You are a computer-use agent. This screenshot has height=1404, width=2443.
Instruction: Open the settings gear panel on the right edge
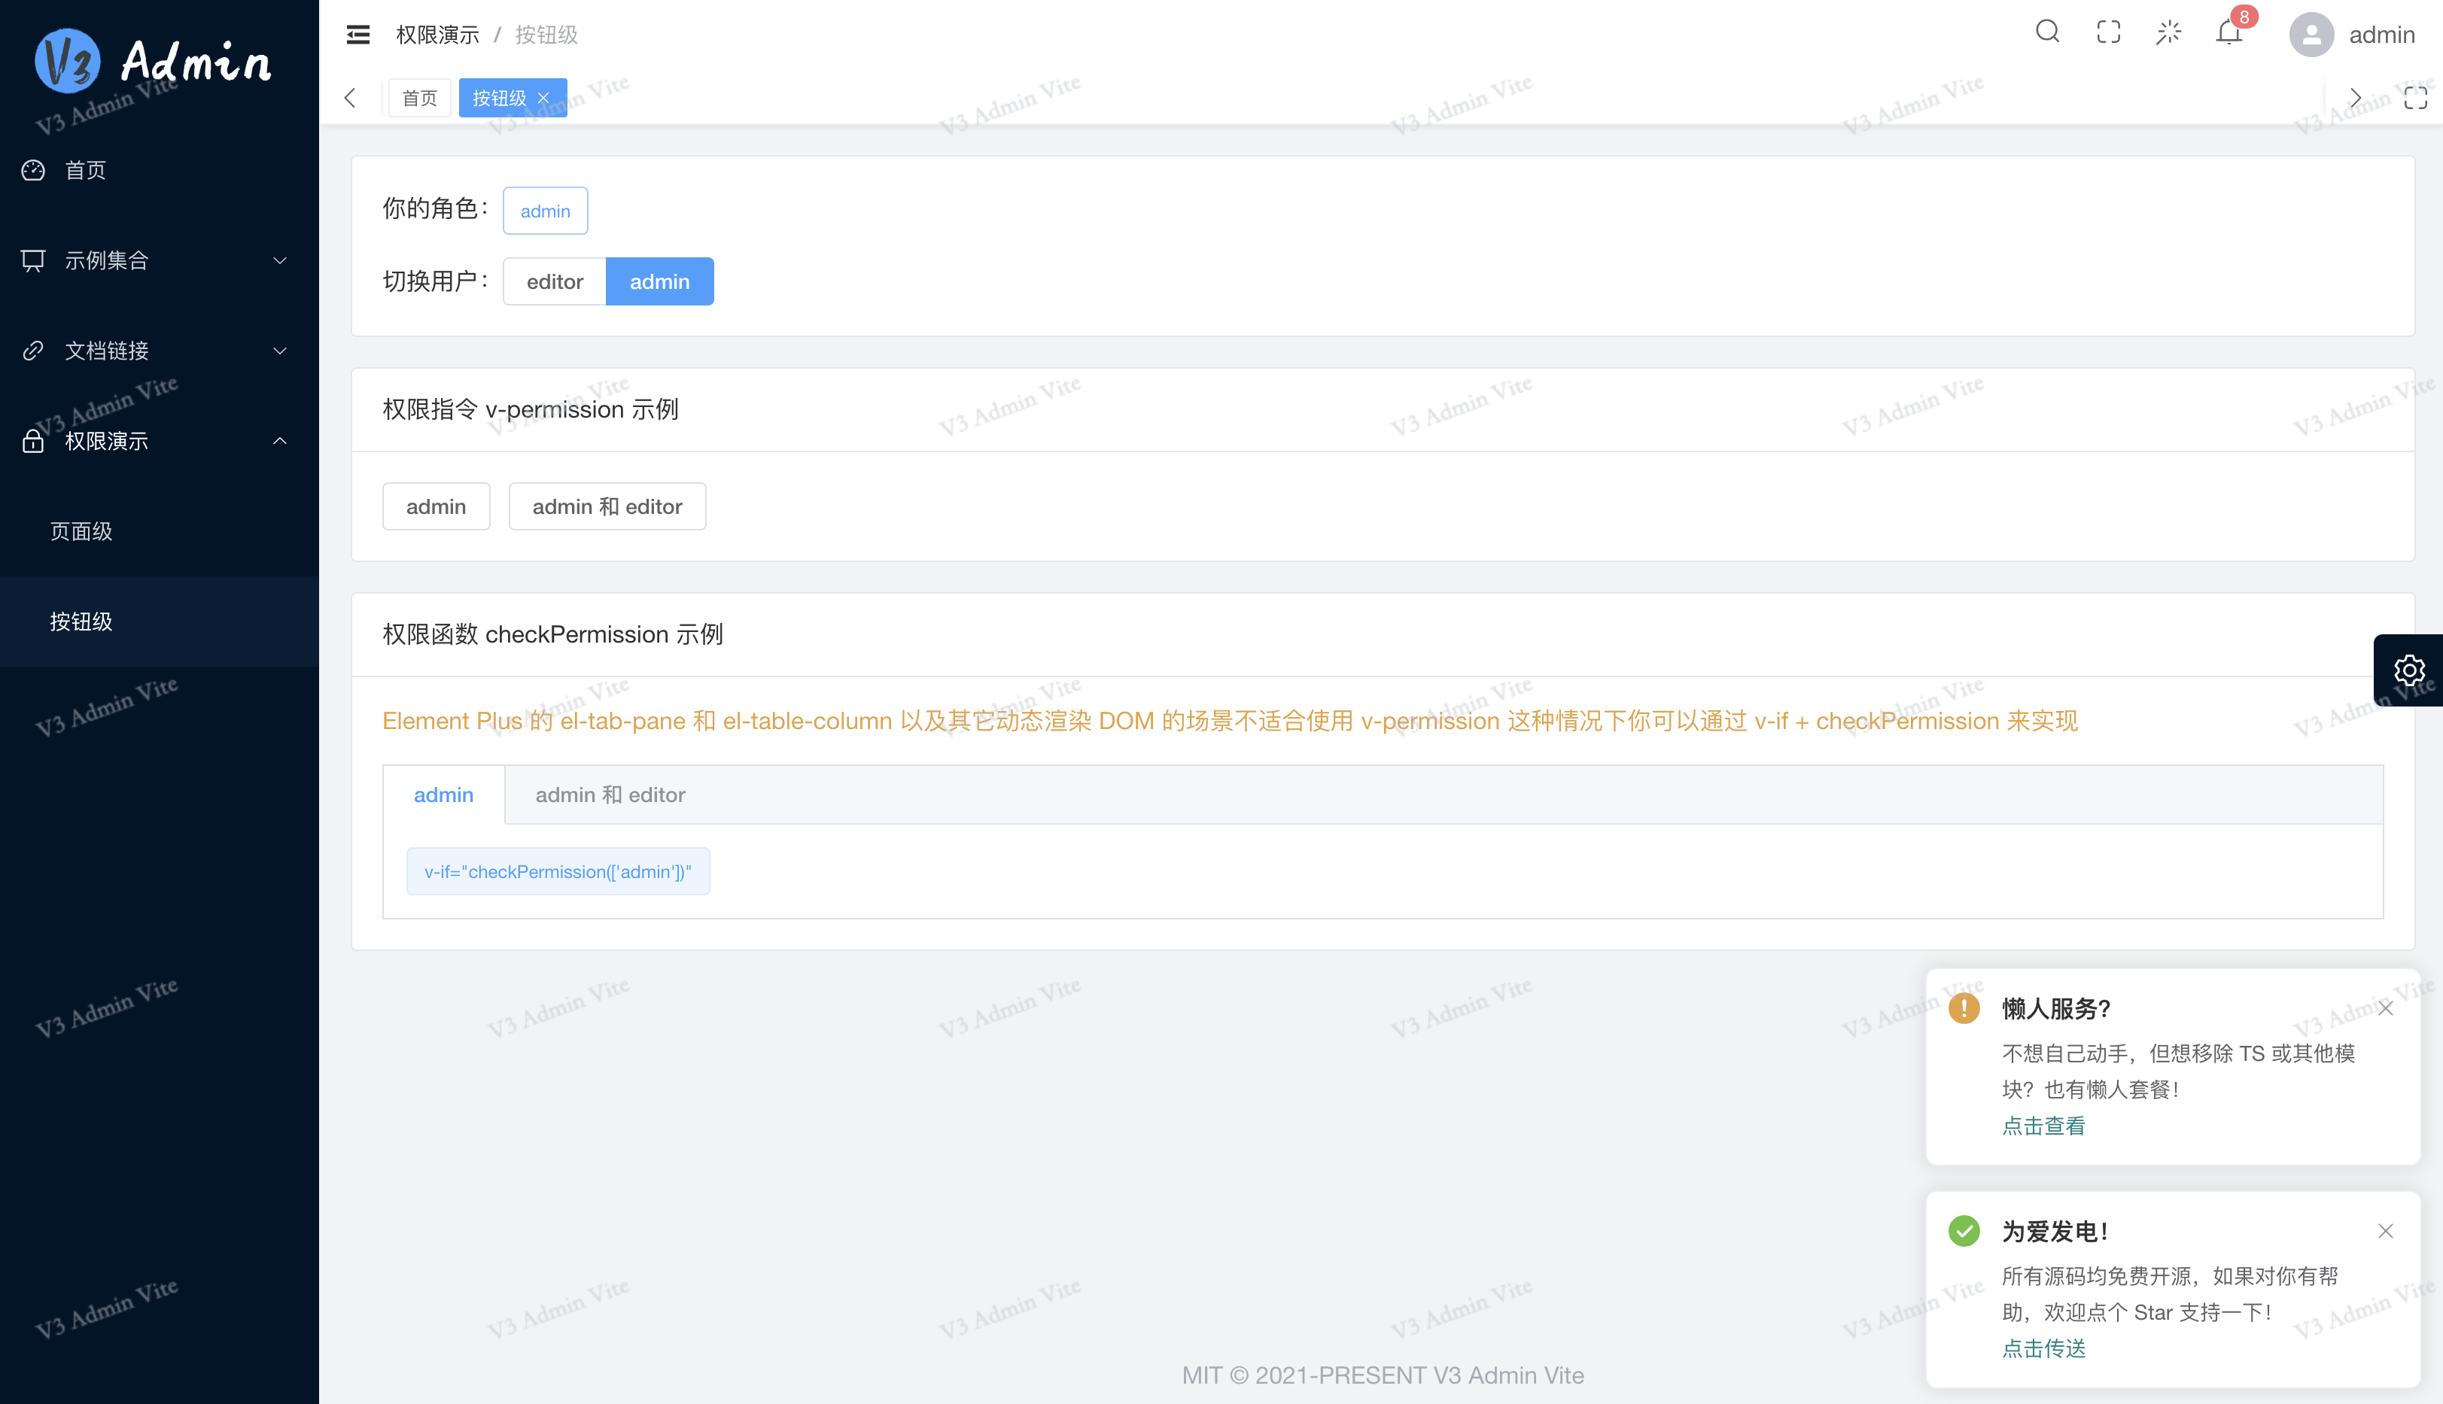[2408, 669]
